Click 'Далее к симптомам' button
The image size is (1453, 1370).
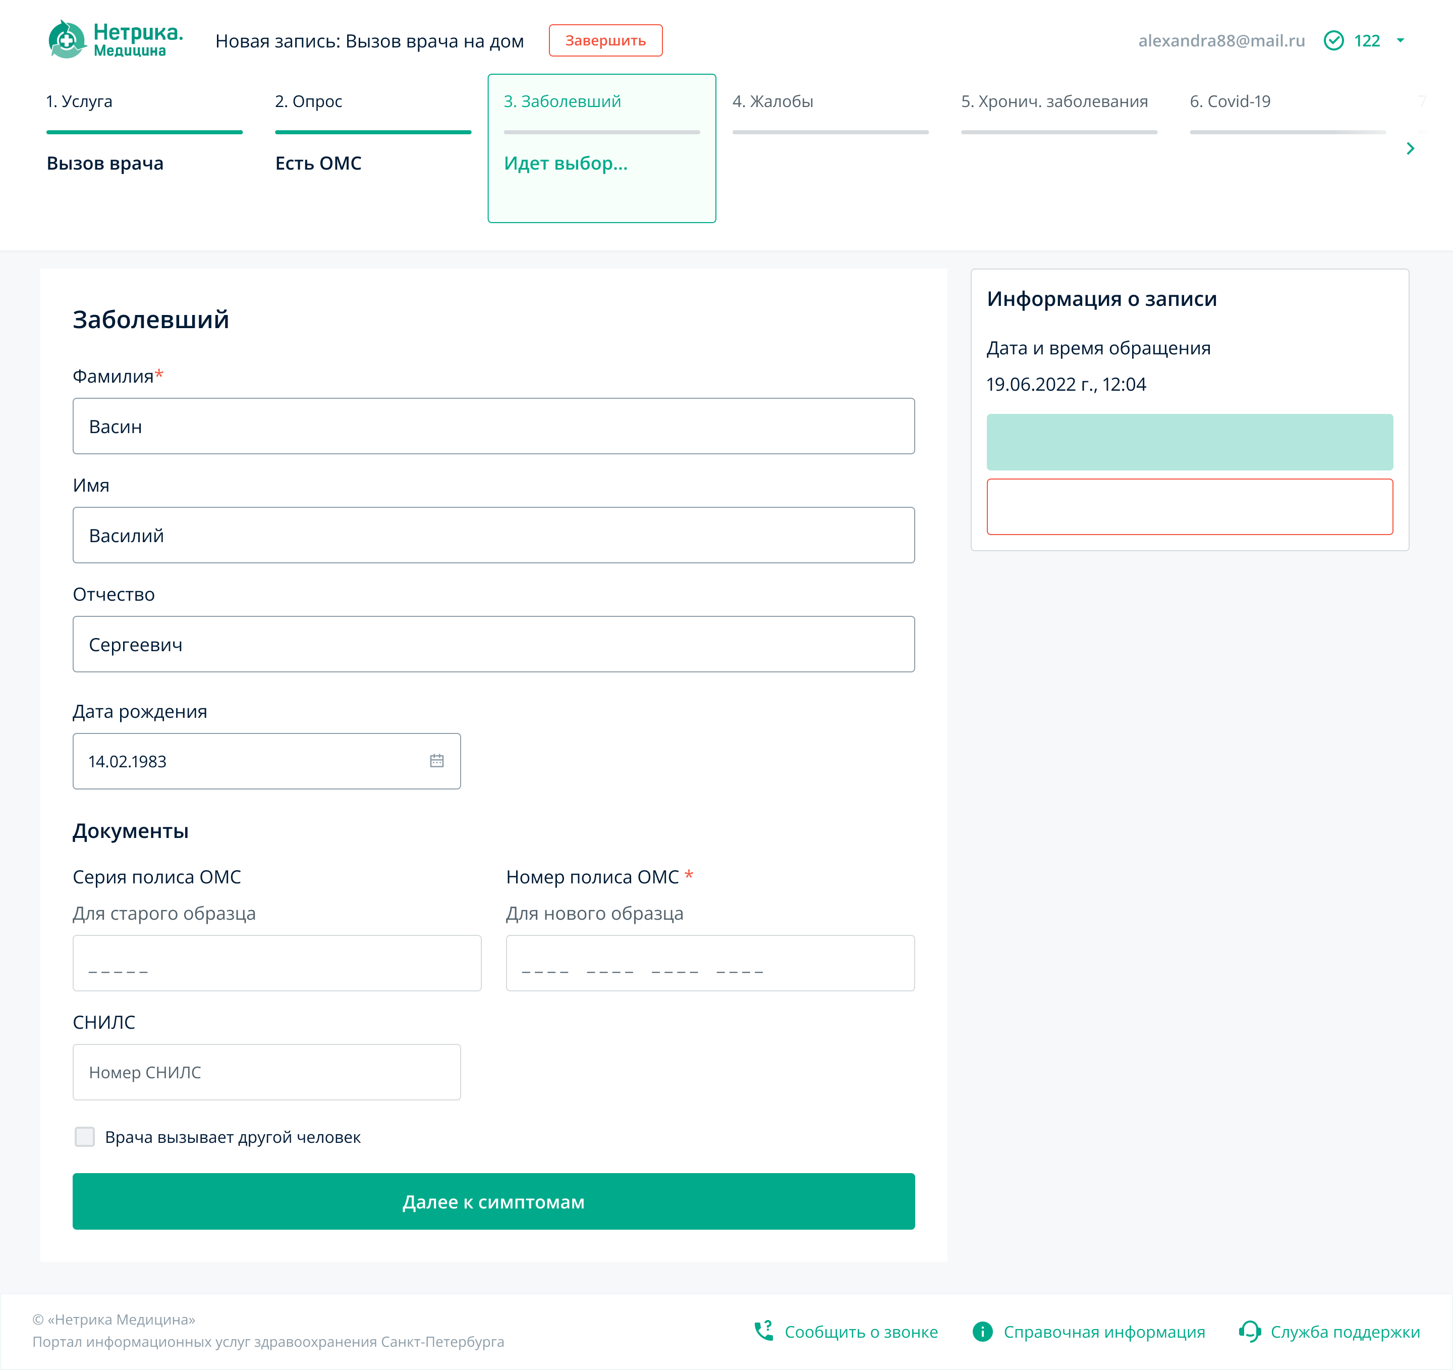click(x=493, y=1201)
